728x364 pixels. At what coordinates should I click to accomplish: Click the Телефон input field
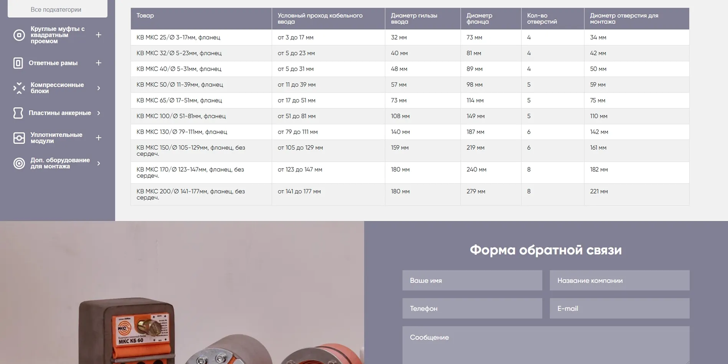click(x=472, y=308)
